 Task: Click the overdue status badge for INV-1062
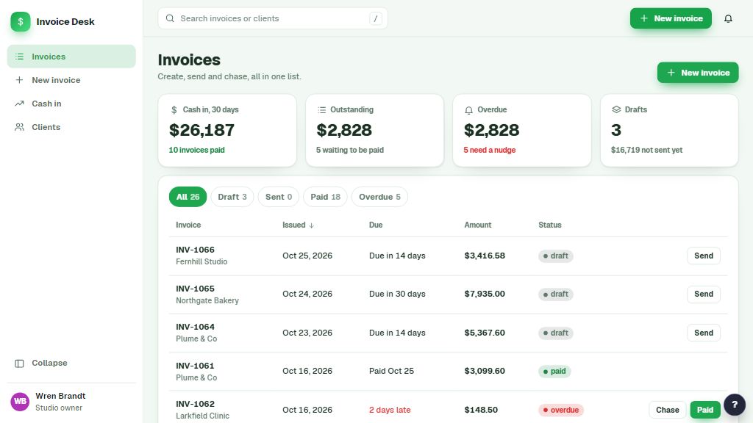(x=561, y=410)
